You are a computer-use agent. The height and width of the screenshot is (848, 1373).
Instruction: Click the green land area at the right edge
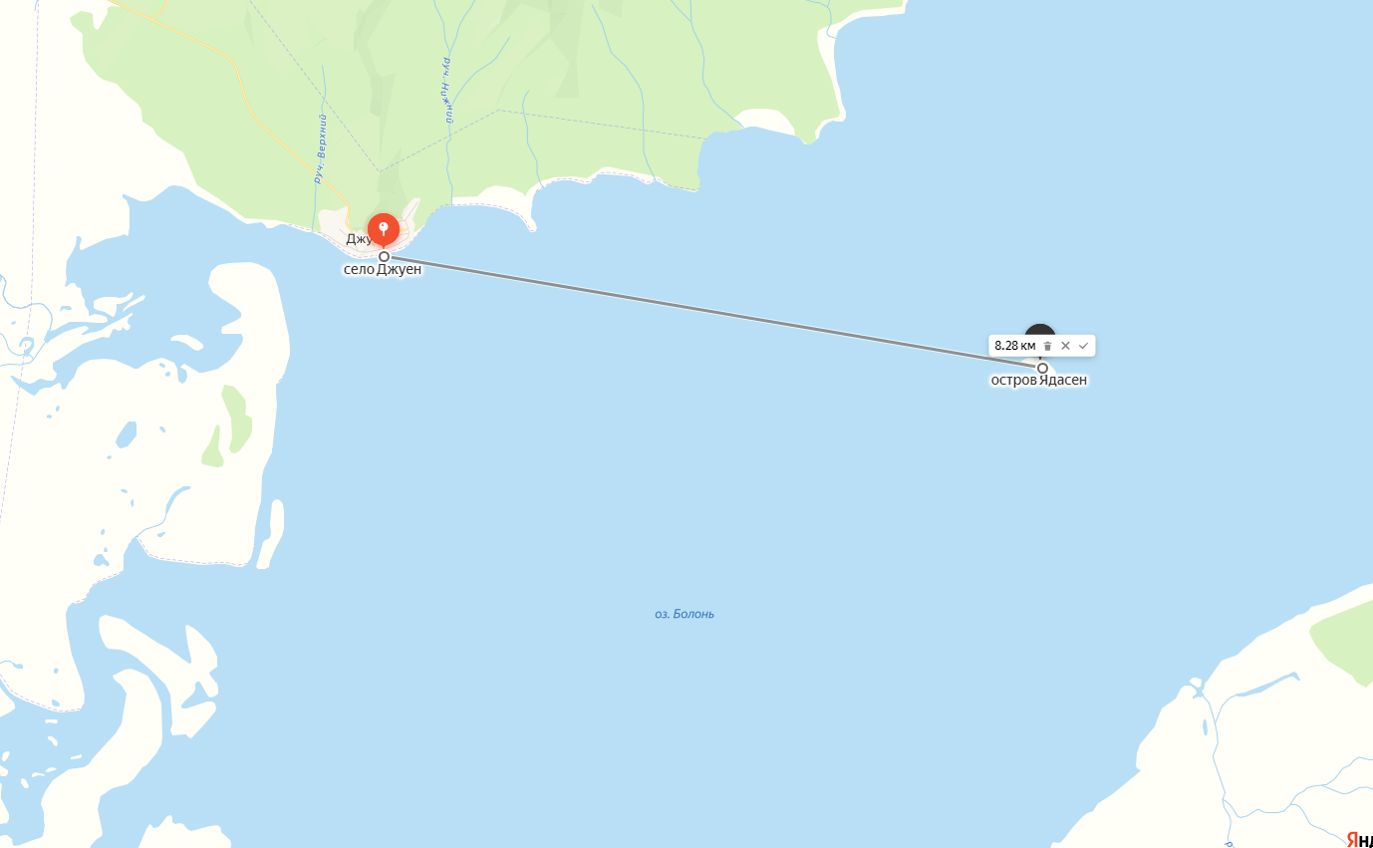tap(1344, 642)
